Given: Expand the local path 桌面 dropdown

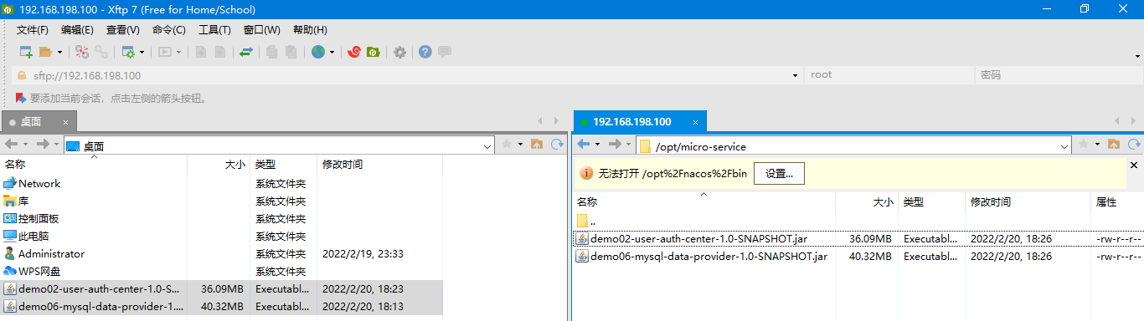Looking at the screenshot, I should (x=487, y=145).
